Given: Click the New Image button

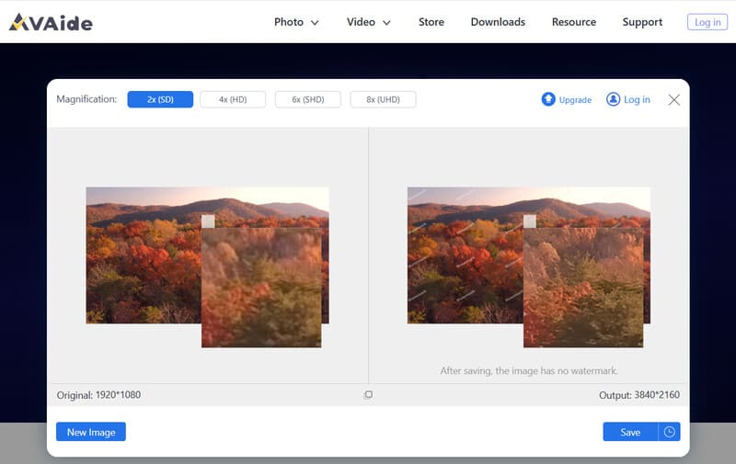Looking at the screenshot, I should tap(91, 432).
